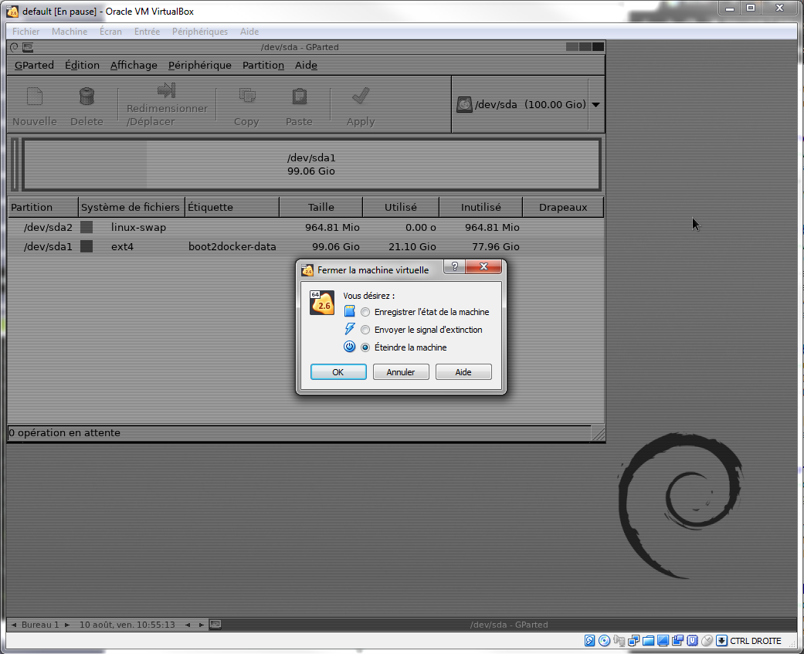Open the Périphérique menu in GParted

200,65
